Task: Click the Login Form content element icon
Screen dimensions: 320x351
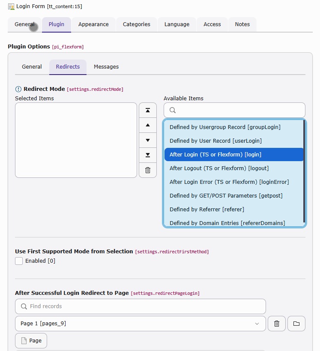Action: 11,6
